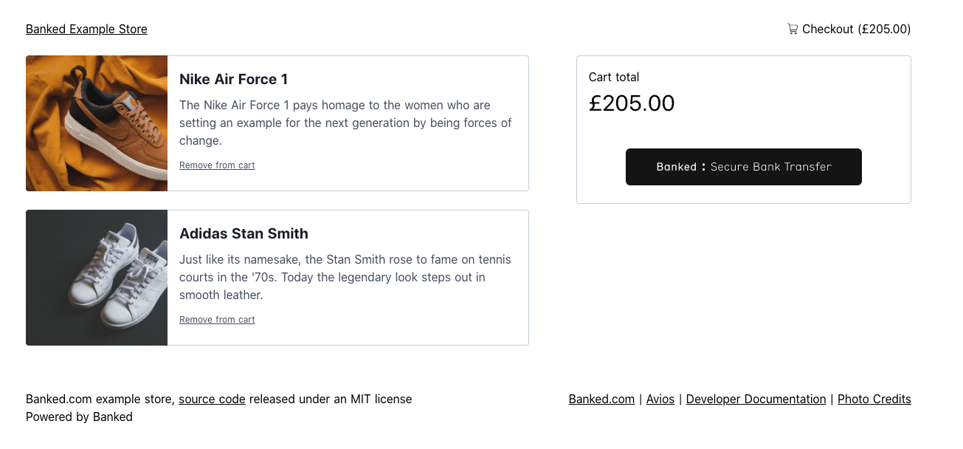This screenshot has height=449, width=963.
Task: Click the Stan Smith description text
Action: (345, 277)
